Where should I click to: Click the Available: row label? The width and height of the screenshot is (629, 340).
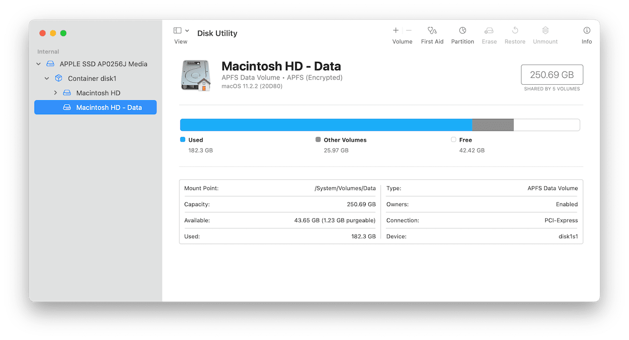(x=197, y=221)
